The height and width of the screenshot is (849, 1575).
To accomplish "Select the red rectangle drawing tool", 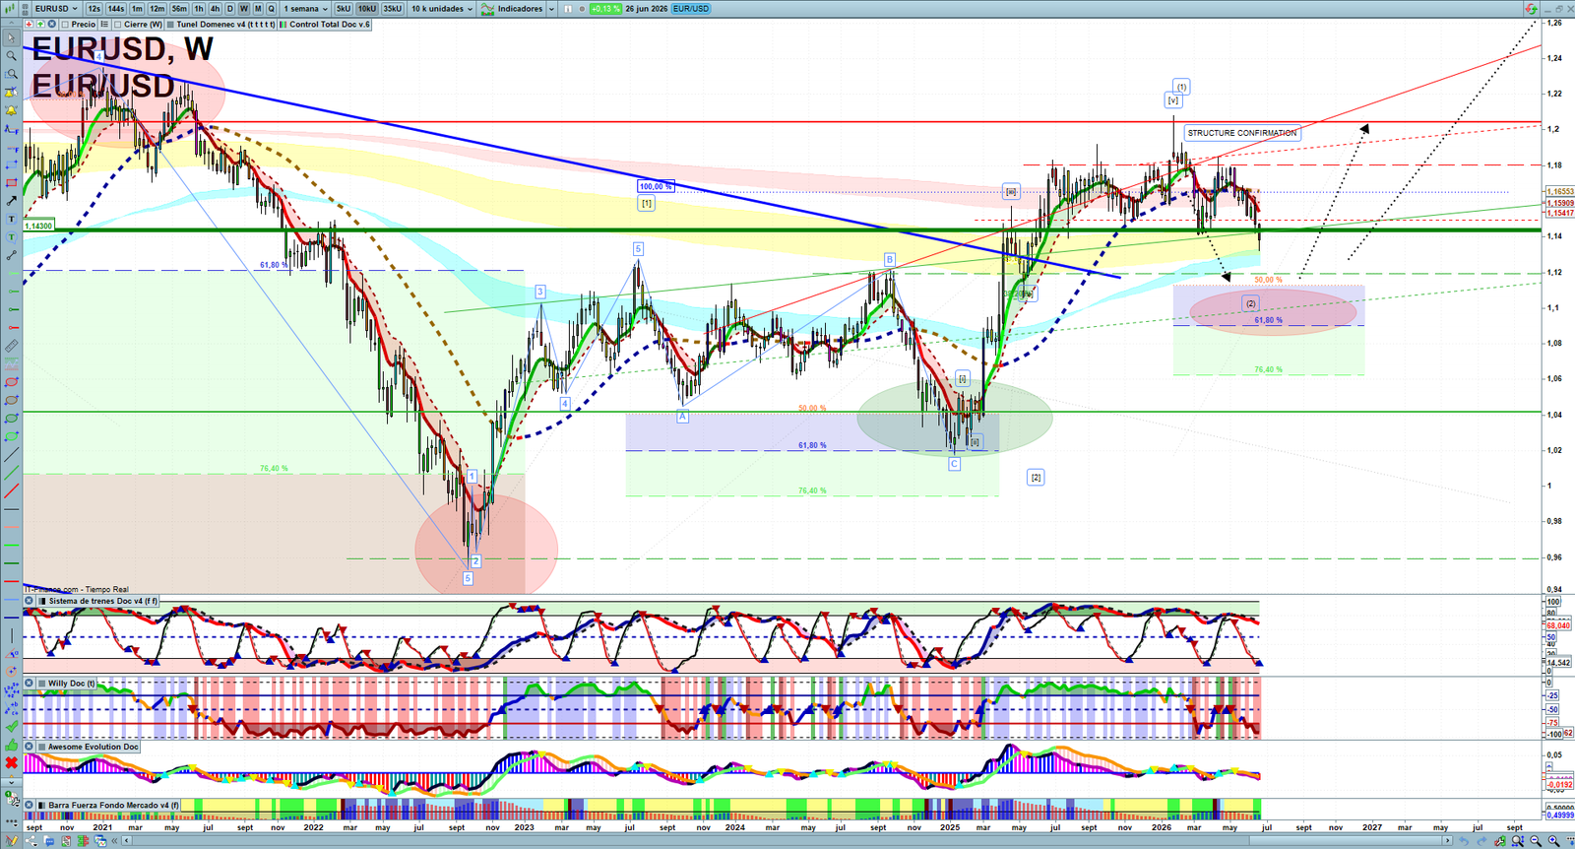I will click(11, 183).
